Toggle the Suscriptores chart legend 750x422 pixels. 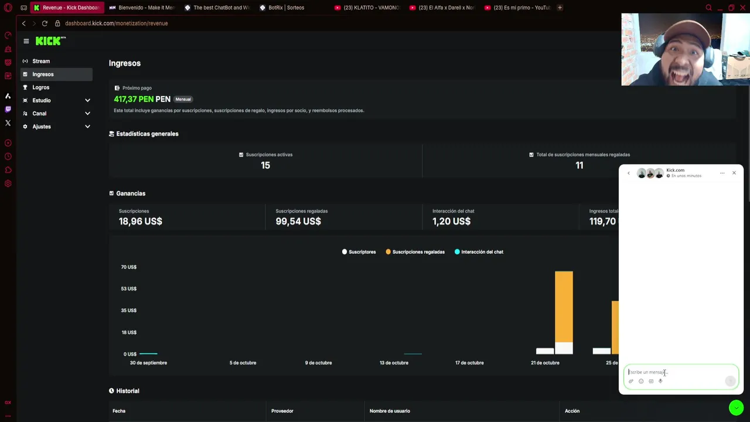[359, 252]
